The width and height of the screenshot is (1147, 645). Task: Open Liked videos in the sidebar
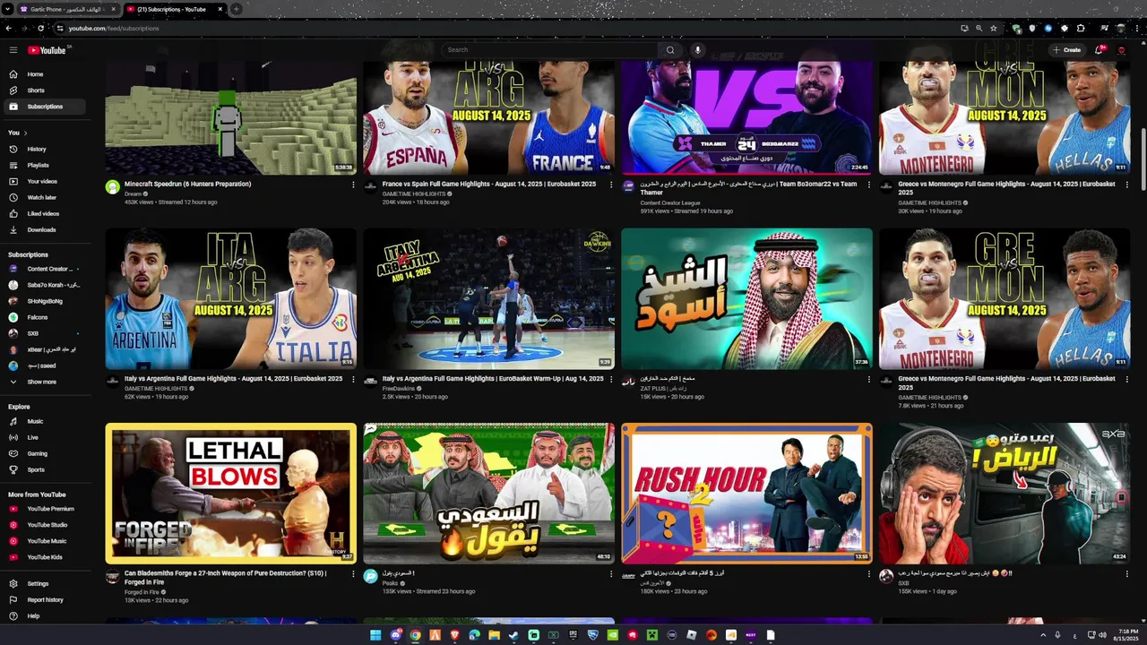(x=44, y=213)
